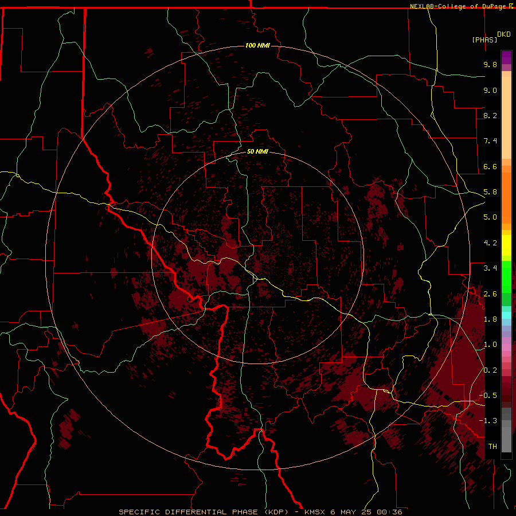The width and height of the screenshot is (516, 516).
Task: Pick the peach segment of color bar
Action: (506, 117)
